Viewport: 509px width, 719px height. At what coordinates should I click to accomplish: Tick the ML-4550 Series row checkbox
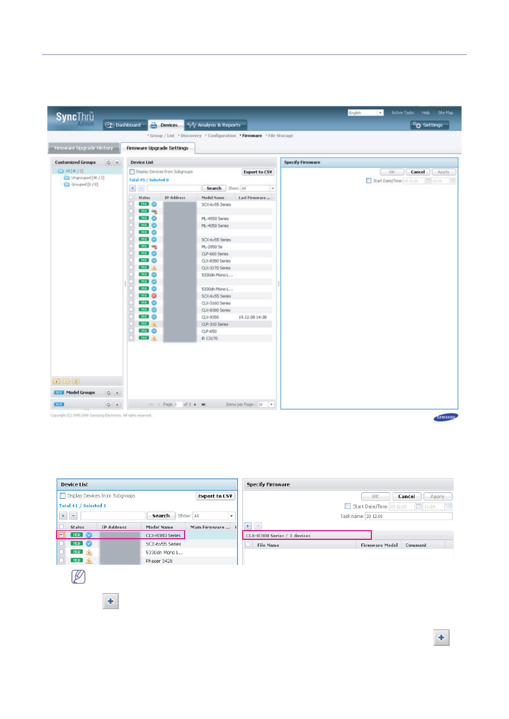tap(131, 218)
